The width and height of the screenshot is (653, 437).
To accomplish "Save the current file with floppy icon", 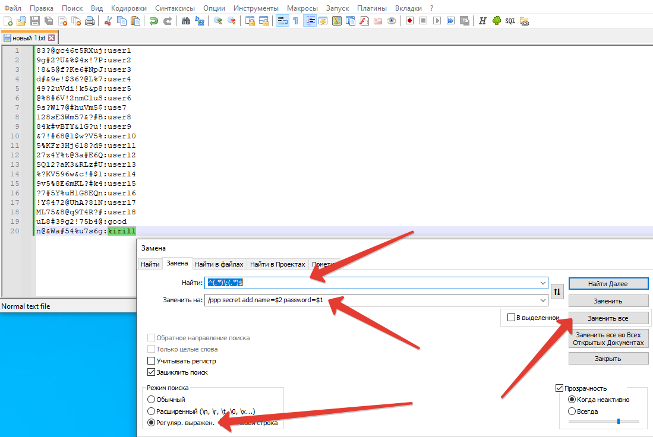I will tap(35, 21).
